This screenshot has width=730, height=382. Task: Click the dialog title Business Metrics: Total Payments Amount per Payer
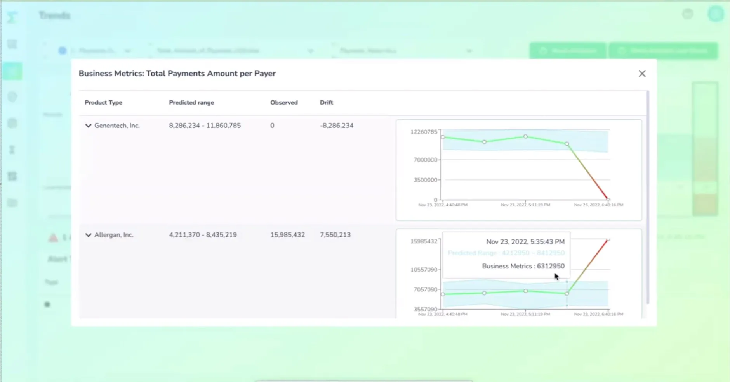tap(177, 74)
